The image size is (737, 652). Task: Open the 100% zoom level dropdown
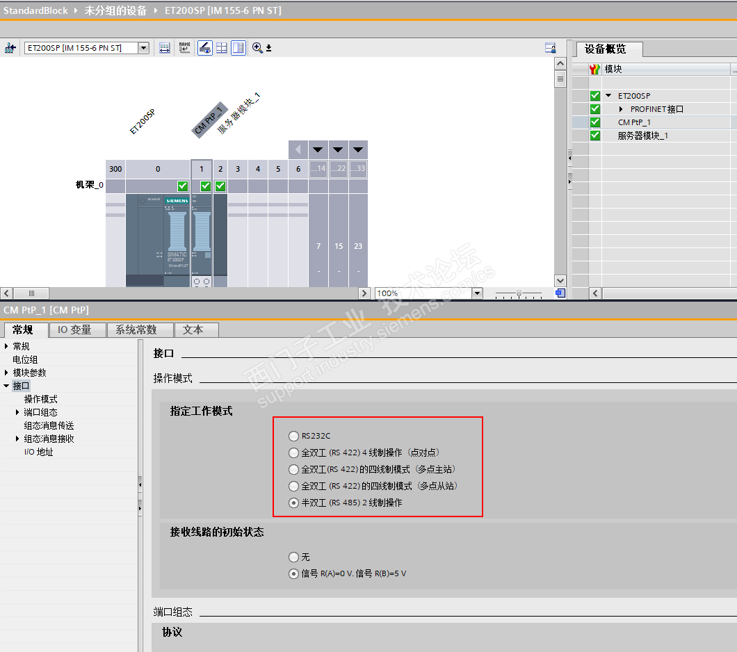click(478, 293)
